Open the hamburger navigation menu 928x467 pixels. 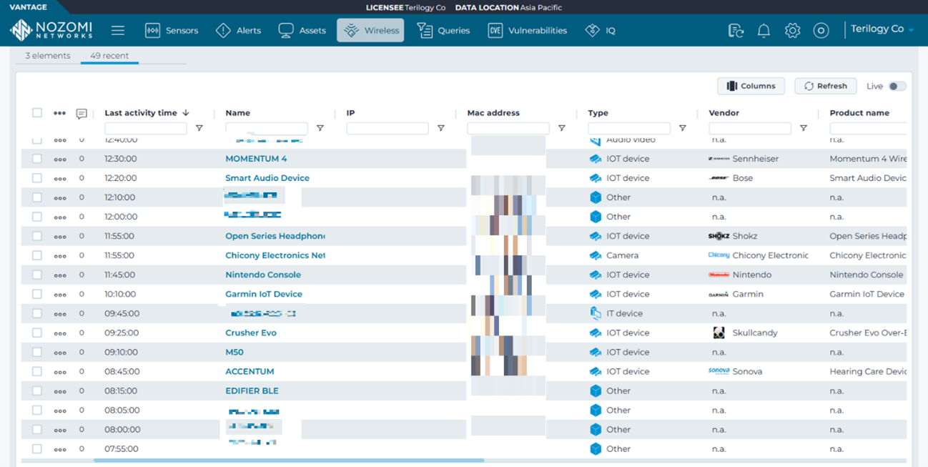[118, 30]
